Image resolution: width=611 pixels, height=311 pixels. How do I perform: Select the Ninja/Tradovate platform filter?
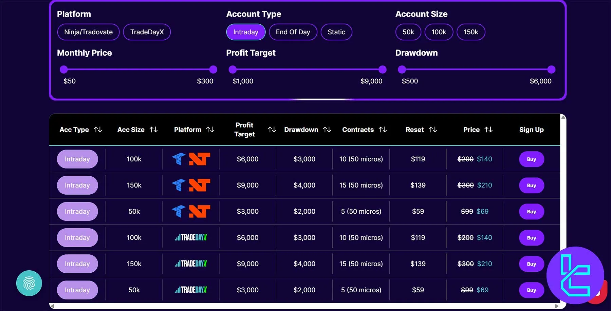pos(88,32)
